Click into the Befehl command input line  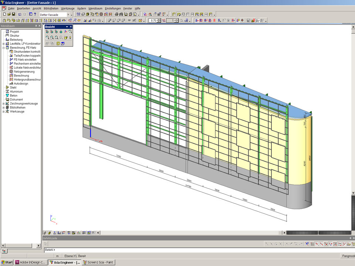point(185,250)
